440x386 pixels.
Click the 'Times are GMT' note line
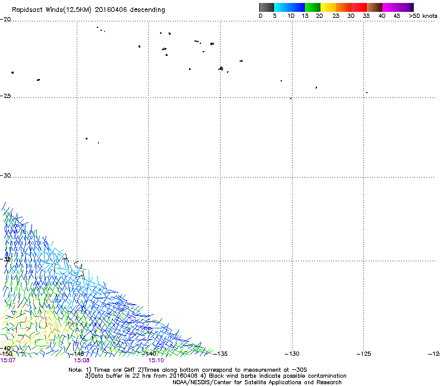click(188, 370)
